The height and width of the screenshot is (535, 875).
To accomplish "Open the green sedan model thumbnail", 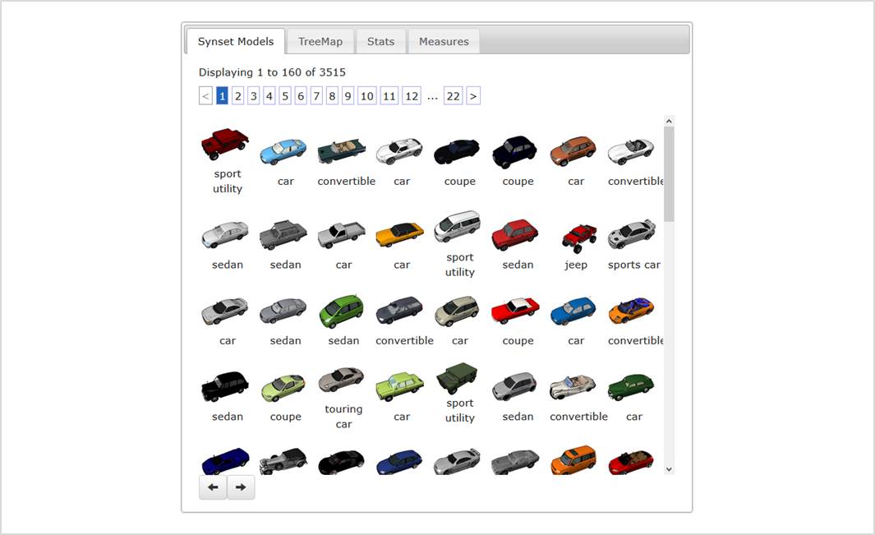I will pyautogui.click(x=343, y=312).
